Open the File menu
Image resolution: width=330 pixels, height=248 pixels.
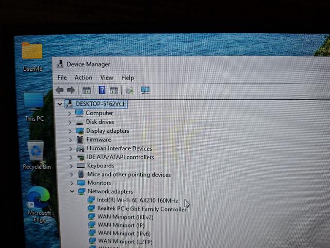coord(62,78)
